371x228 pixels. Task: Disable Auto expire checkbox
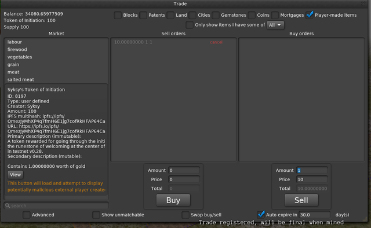(x=261, y=215)
